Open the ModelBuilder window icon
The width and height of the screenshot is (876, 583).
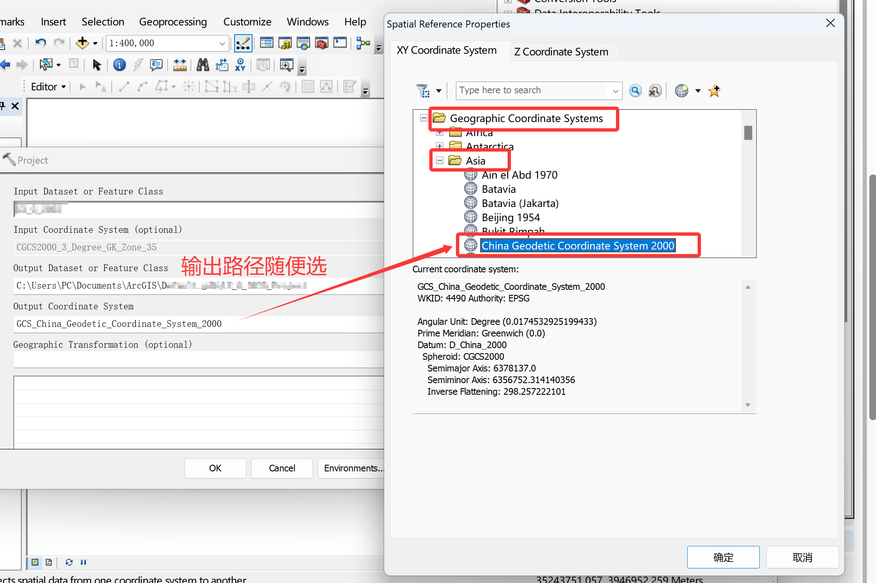(x=363, y=43)
